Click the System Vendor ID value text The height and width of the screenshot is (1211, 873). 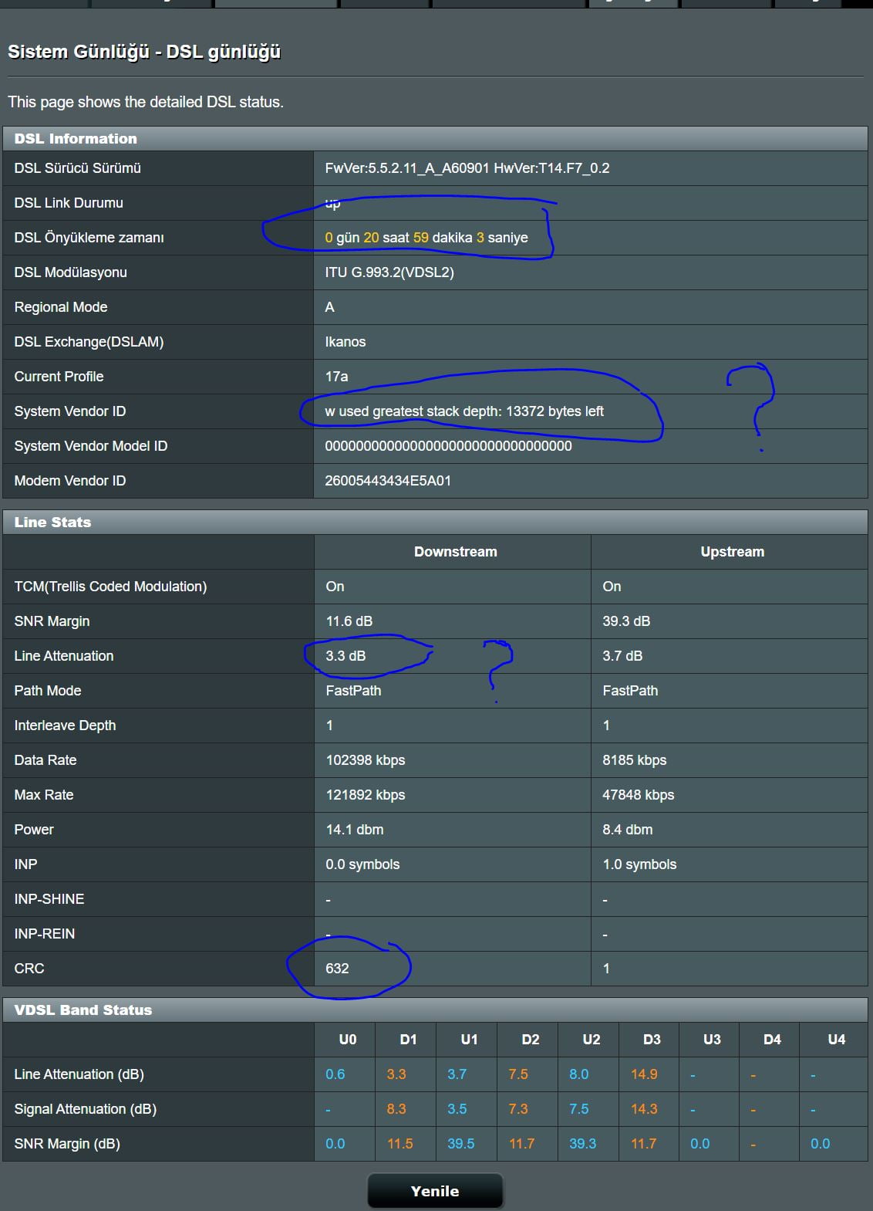(x=463, y=411)
